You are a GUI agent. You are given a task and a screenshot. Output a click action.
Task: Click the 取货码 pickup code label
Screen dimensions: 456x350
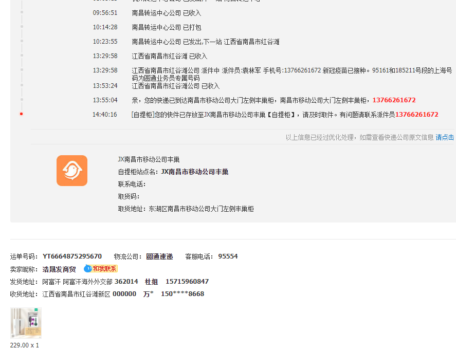(129, 196)
